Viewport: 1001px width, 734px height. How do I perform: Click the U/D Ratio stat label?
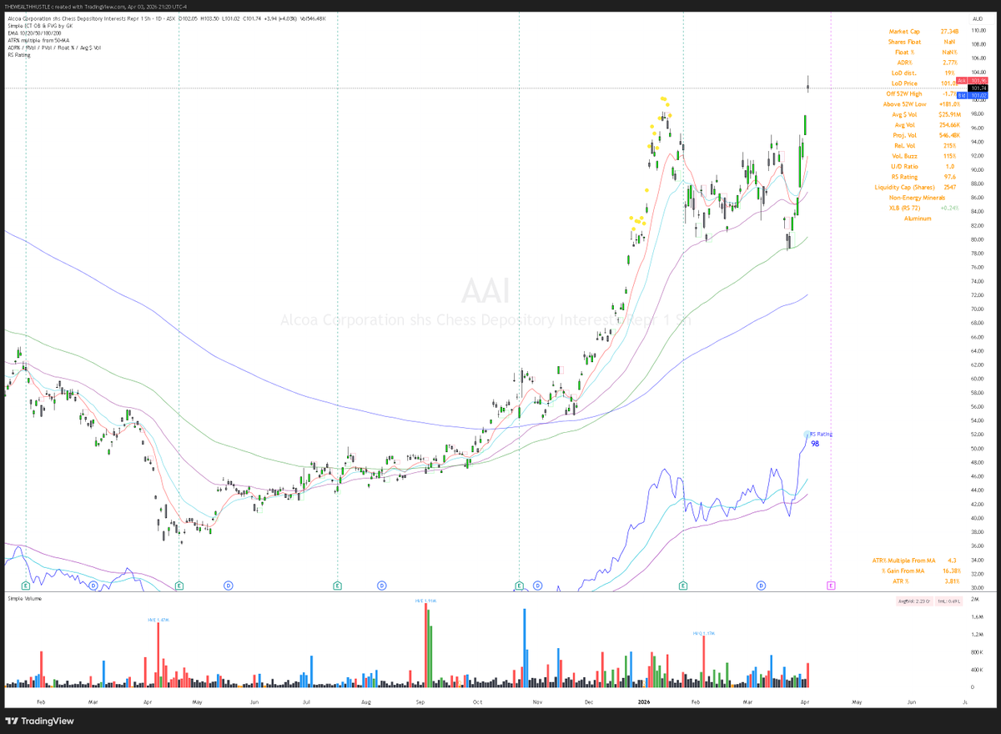905,167
